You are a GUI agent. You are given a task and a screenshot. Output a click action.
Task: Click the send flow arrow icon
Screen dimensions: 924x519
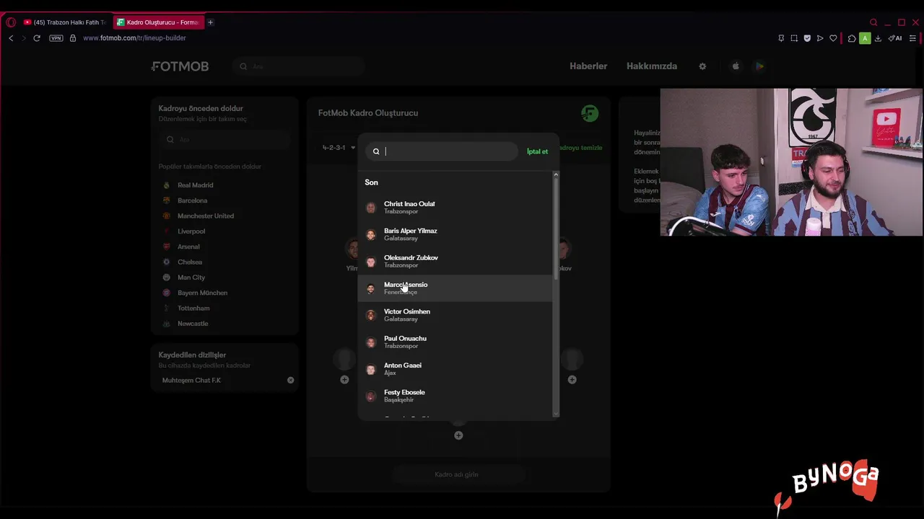(820, 38)
